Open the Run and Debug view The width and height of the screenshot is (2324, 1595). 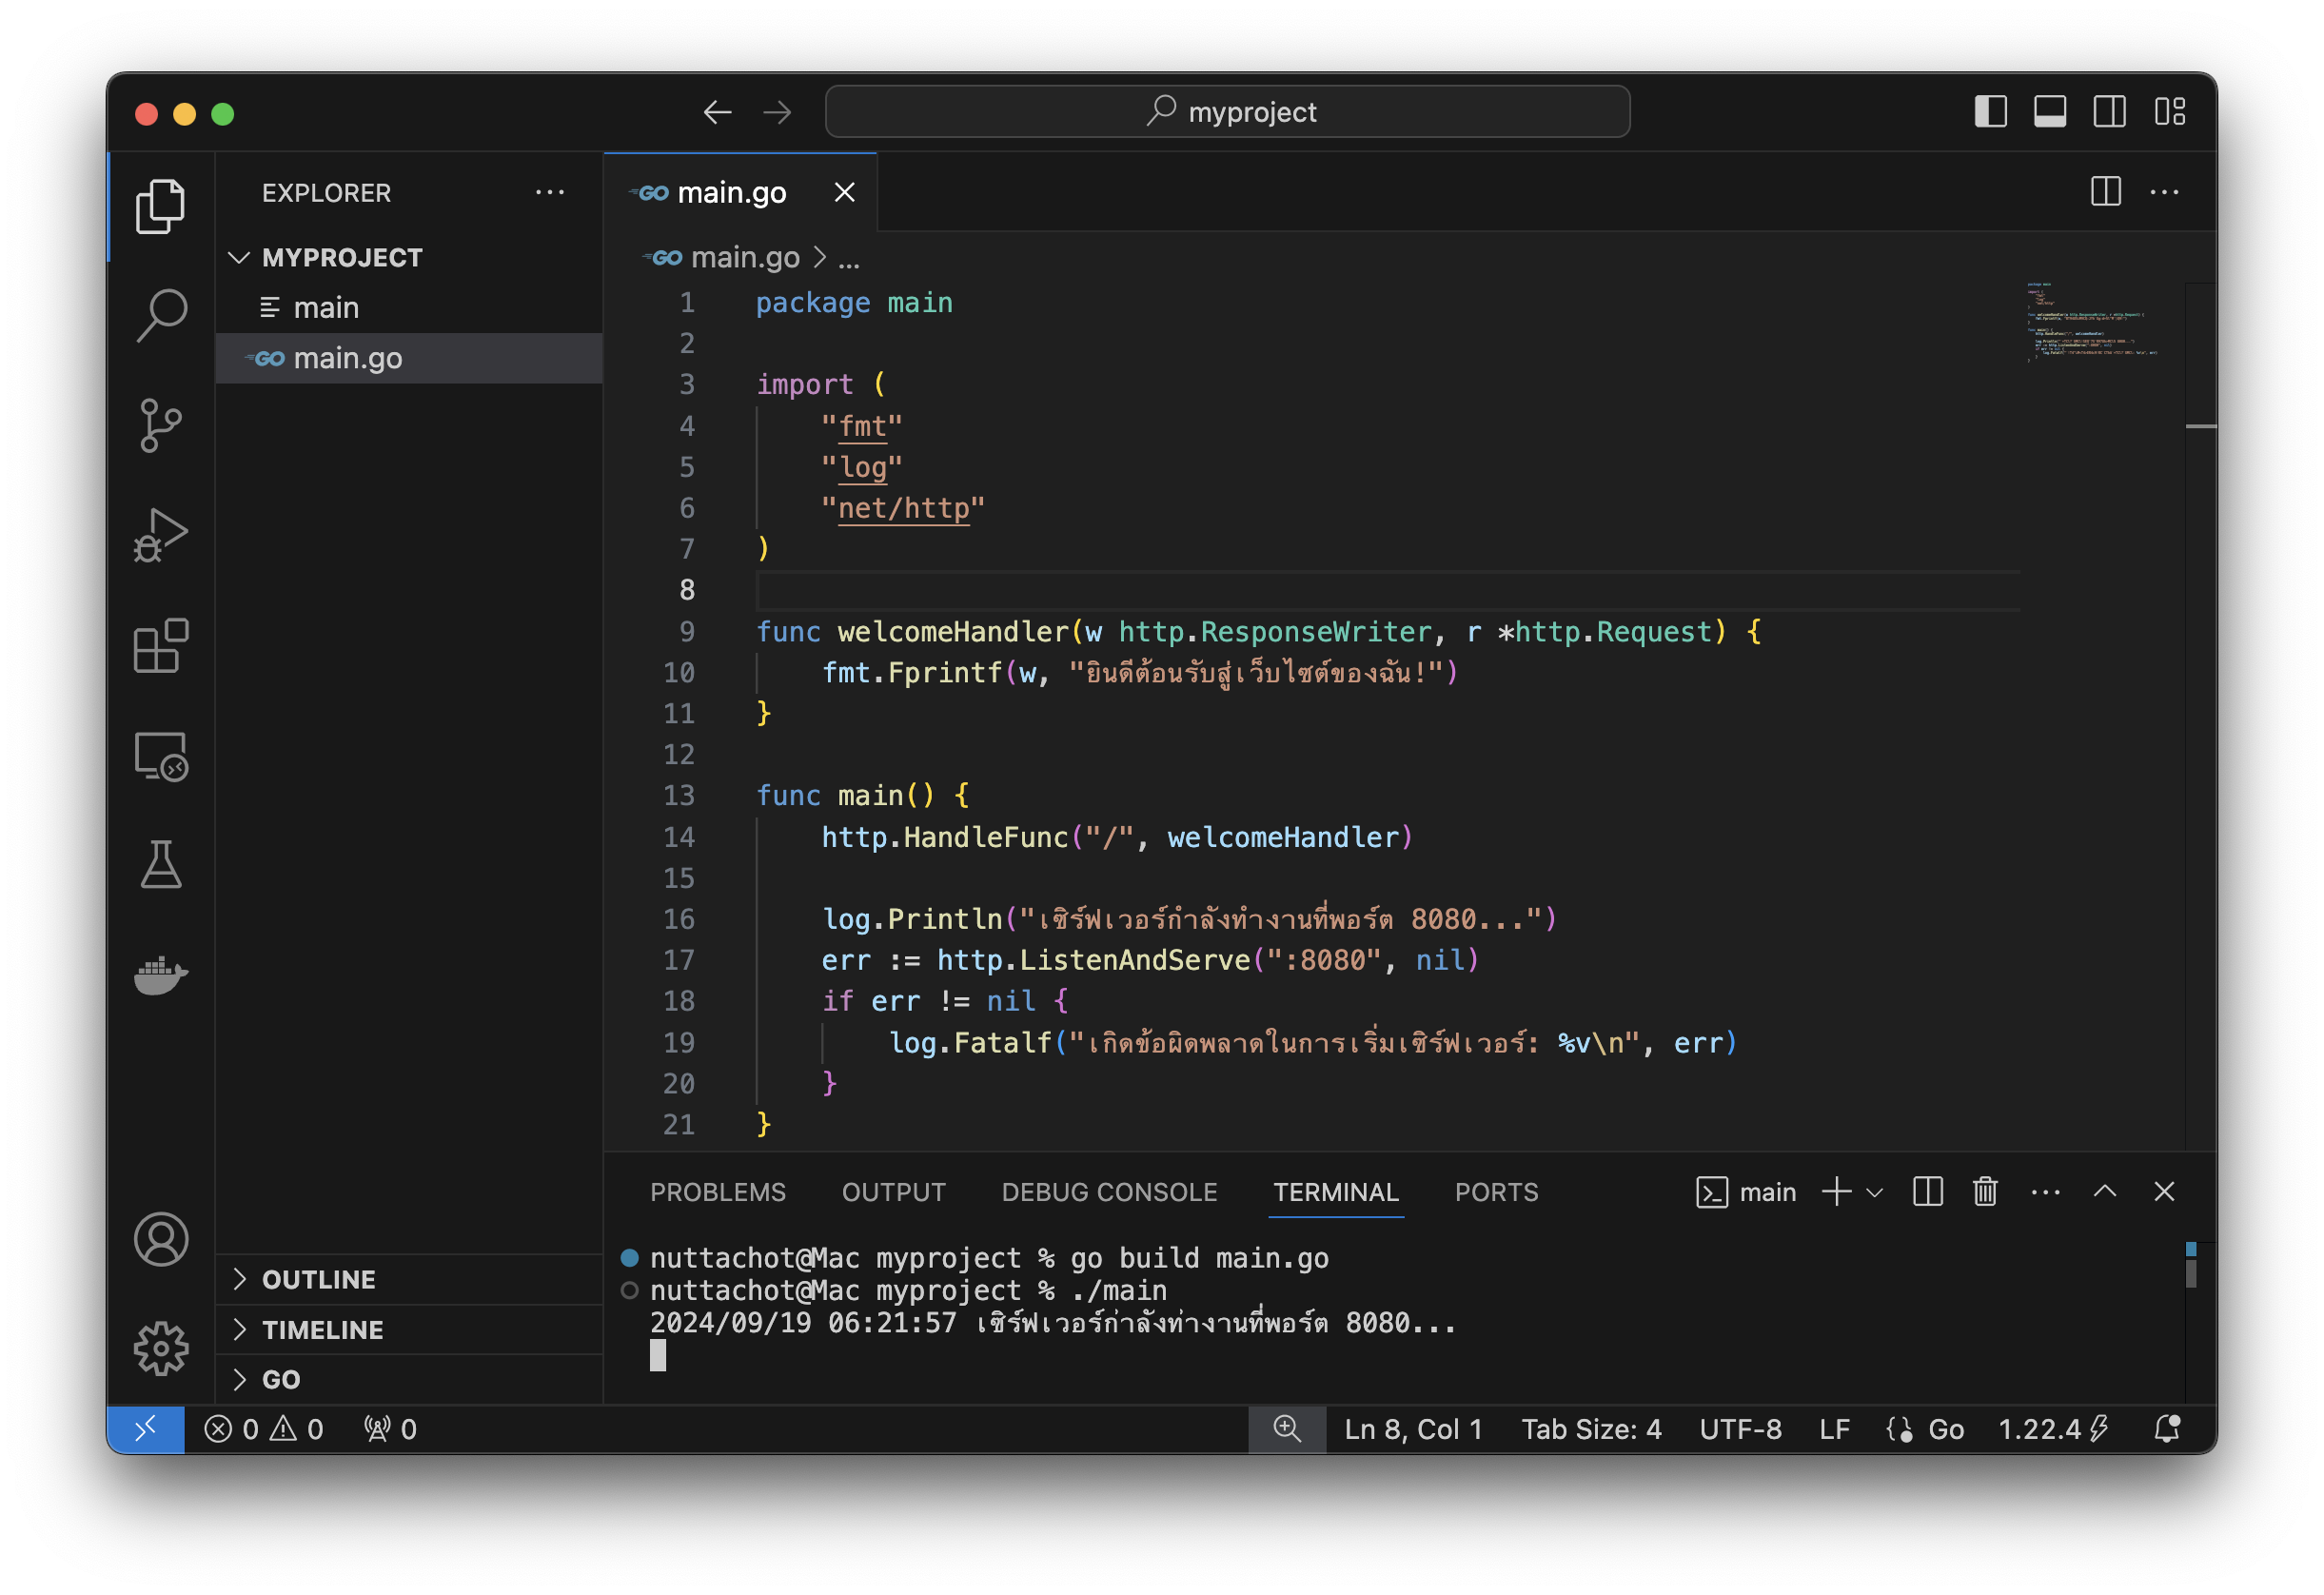click(x=160, y=535)
